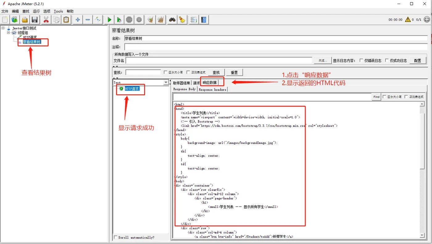432x244 pixels.
Task: Open the 编辑 menu
Action: [x=15, y=11]
